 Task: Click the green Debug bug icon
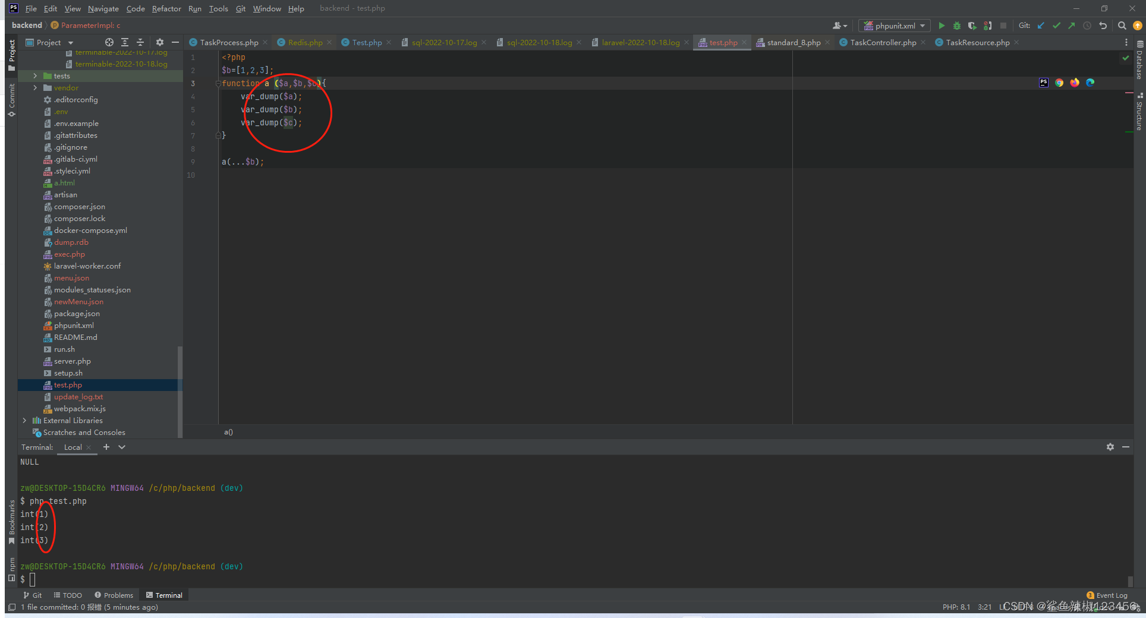coord(957,26)
